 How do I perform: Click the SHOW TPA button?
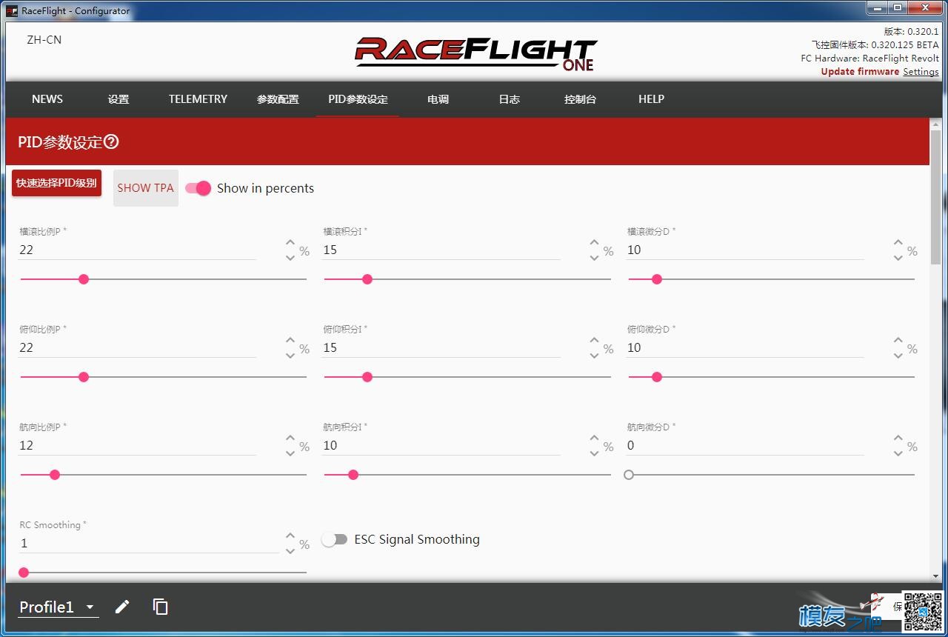145,188
